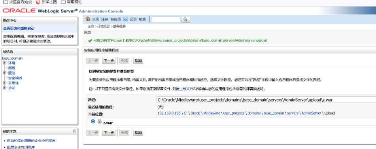Image resolution: width=376 pixels, height=149 pixels.
Task: Click the search input field in toolbar
Action: tap(166, 19)
